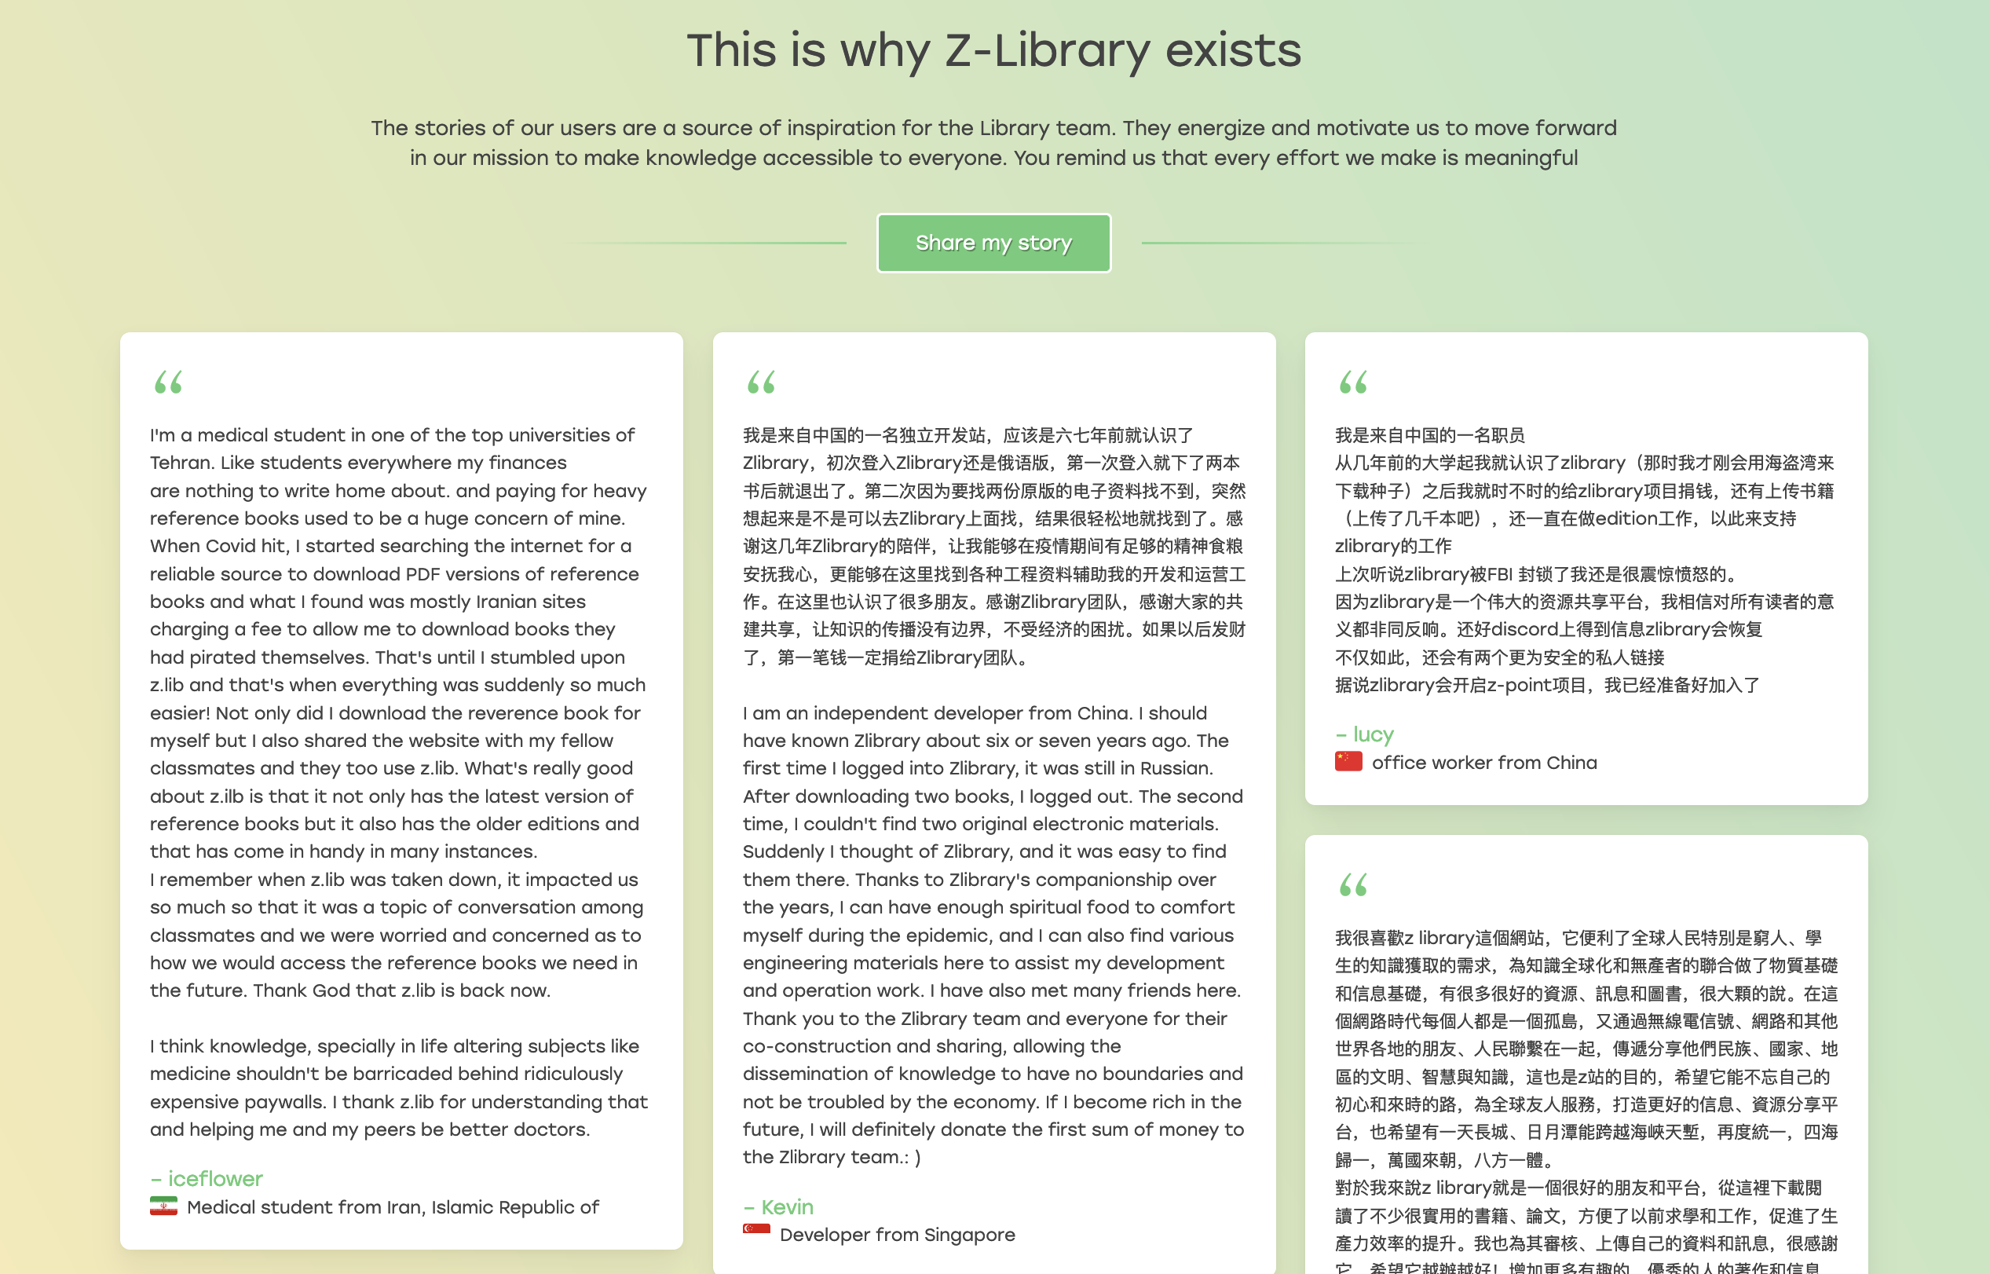This screenshot has height=1274, width=1990.
Task: Click the sentence 'I remember when z.lib was taken down'
Action: coord(326,879)
